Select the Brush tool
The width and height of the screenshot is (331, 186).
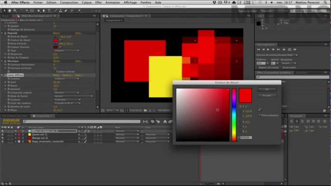pos(56,11)
